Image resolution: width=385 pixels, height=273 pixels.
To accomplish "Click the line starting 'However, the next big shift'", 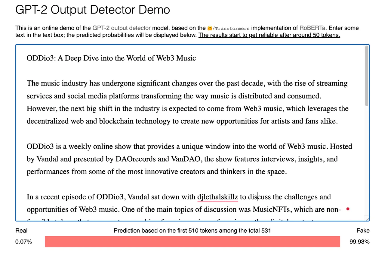I will (x=187, y=109).
